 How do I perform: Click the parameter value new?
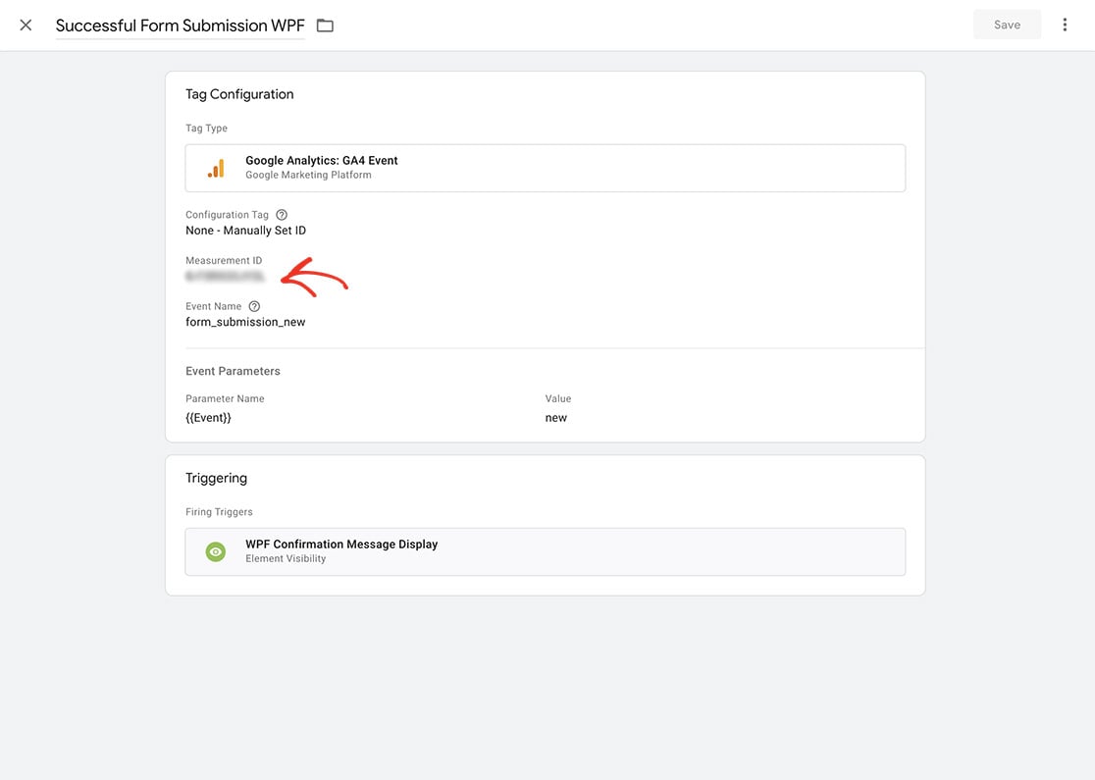pyautogui.click(x=556, y=418)
